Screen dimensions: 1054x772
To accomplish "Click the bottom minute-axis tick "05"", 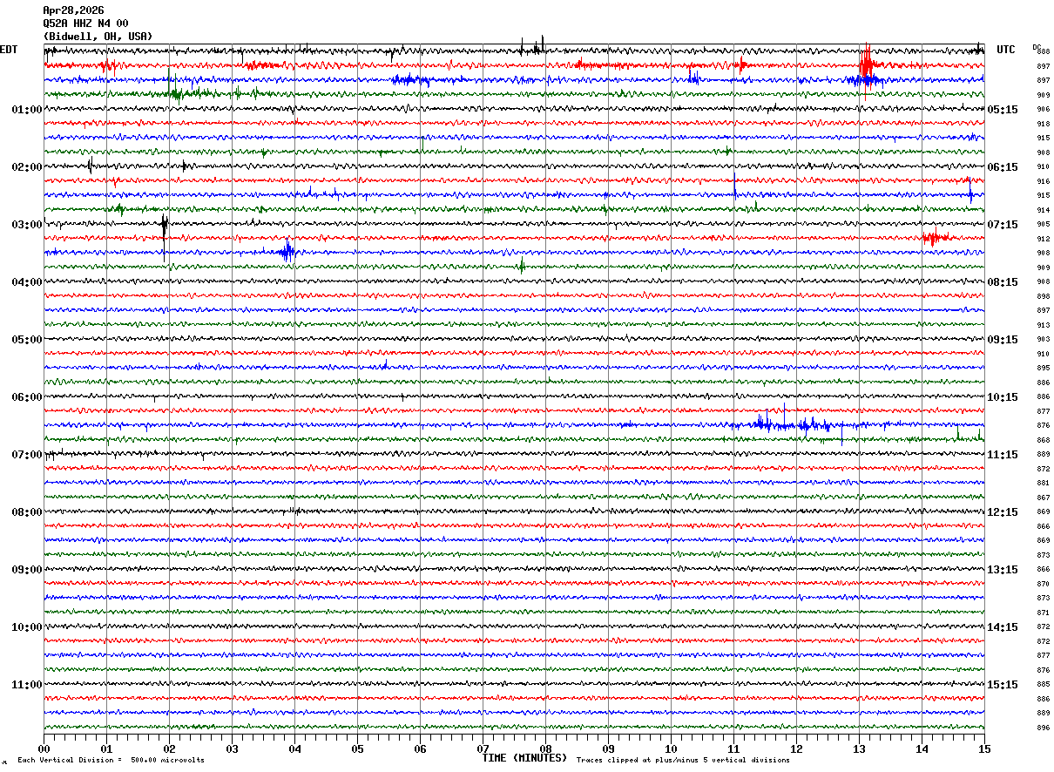I will 357,748.
